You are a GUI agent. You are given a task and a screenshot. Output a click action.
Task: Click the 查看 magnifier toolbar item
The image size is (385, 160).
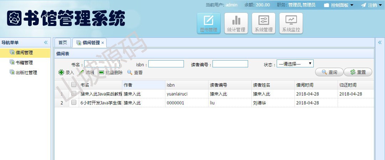(x=135, y=72)
